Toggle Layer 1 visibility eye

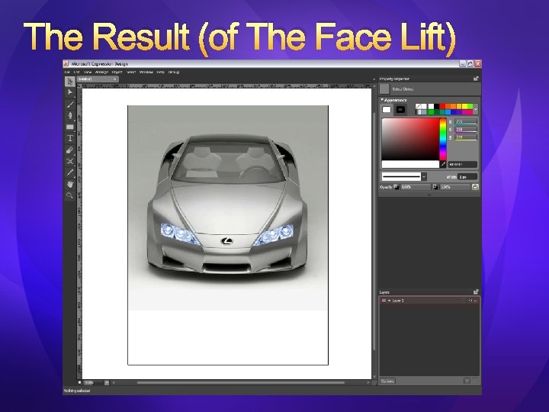tap(470, 301)
